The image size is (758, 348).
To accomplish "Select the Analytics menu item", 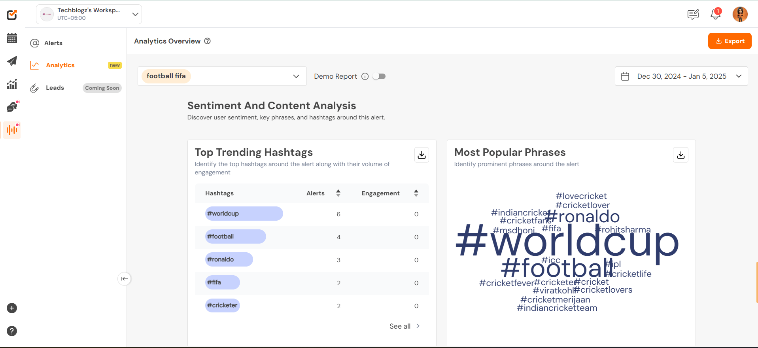I will pos(60,65).
